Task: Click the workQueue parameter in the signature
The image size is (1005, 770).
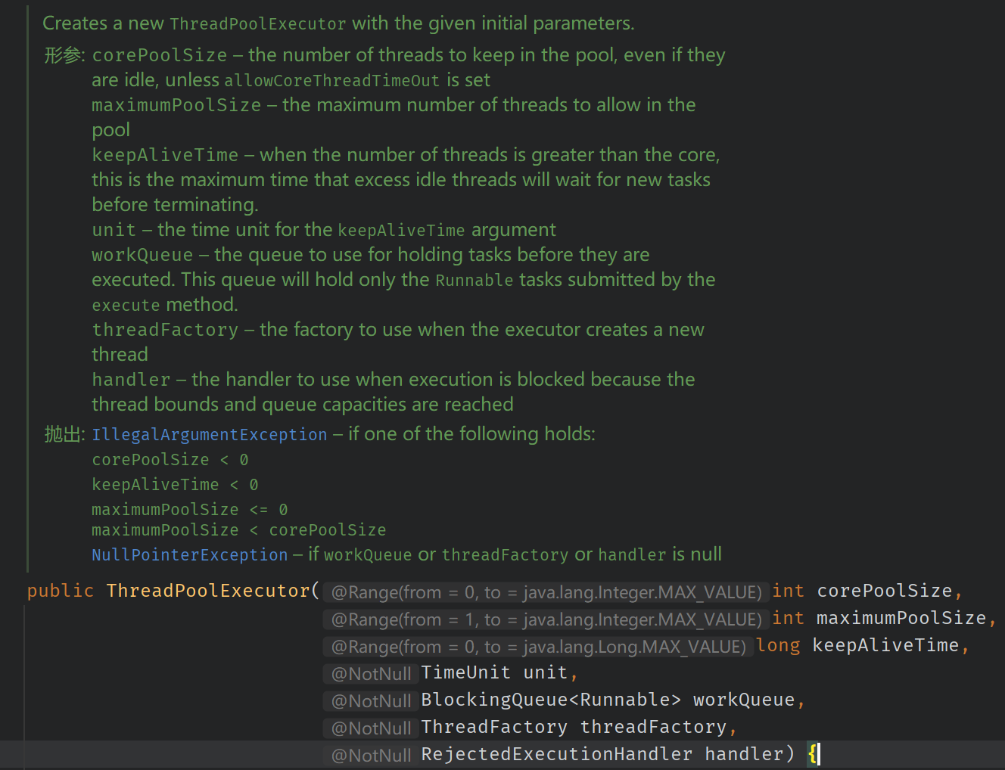Action: (x=744, y=700)
